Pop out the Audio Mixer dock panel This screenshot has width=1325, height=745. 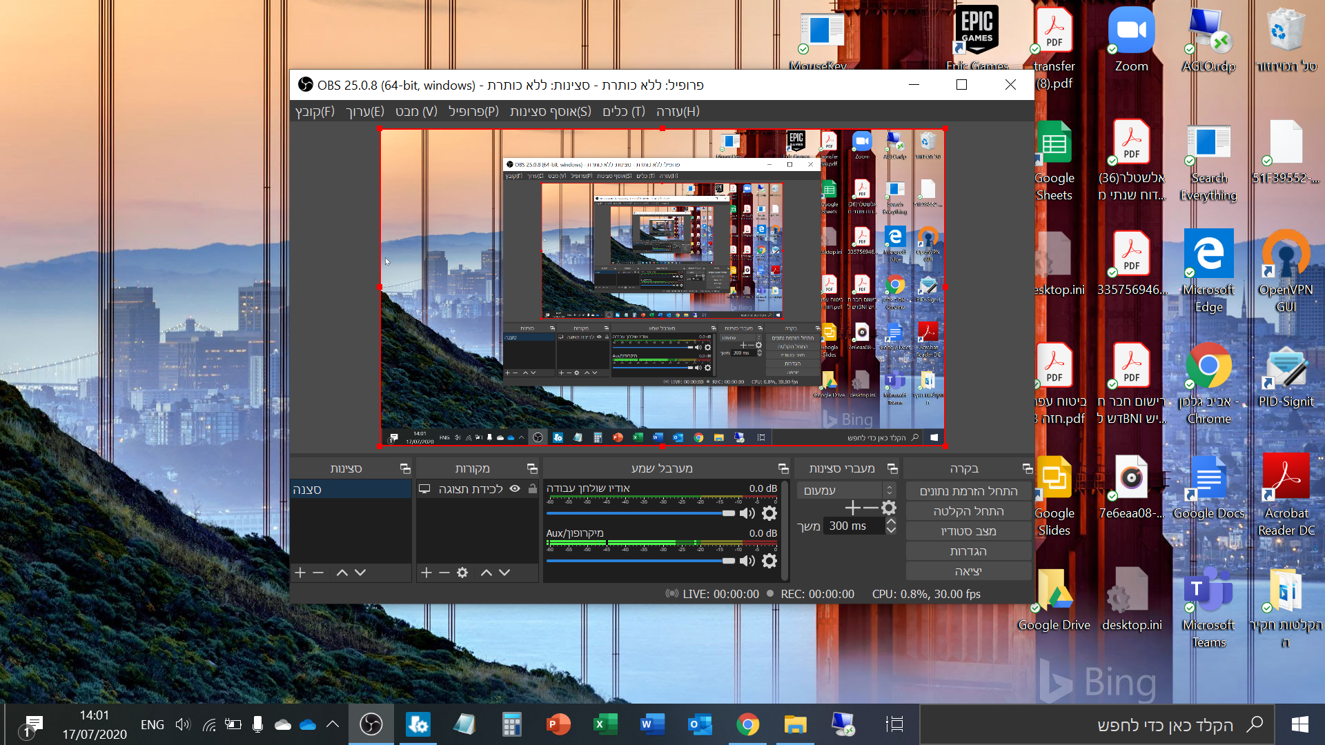(783, 468)
